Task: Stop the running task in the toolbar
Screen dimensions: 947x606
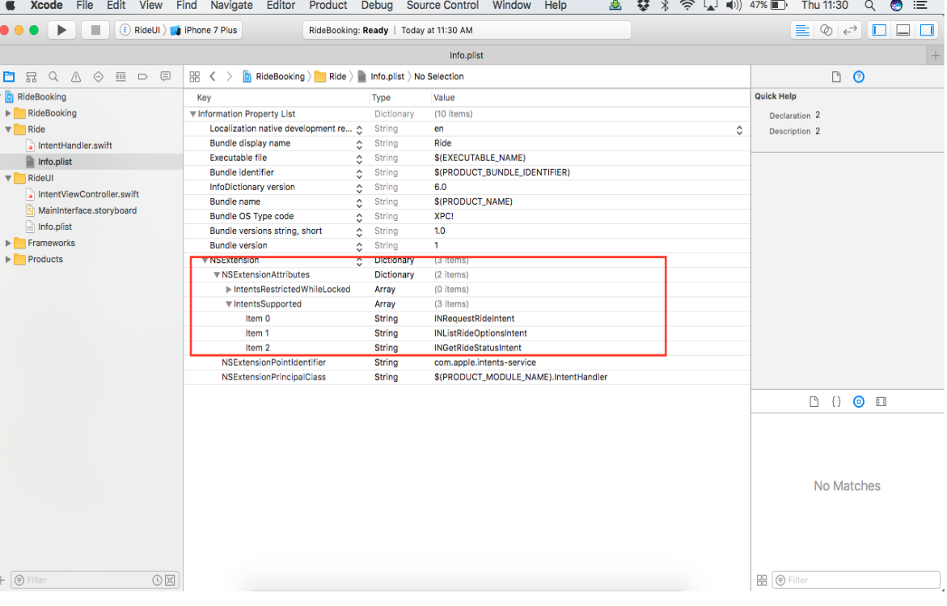Action: point(95,30)
